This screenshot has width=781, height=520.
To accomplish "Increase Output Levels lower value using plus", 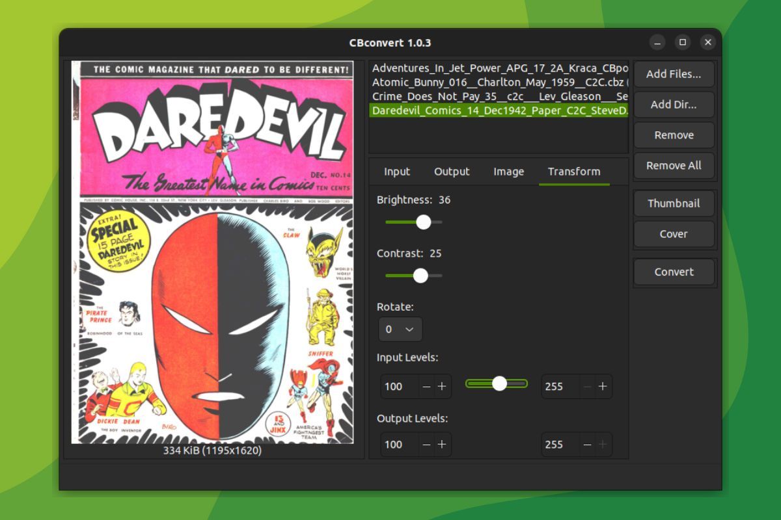I will tap(442, 445).
